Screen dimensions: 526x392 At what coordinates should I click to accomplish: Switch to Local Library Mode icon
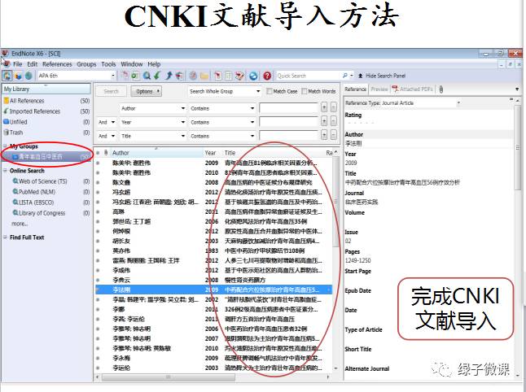7,76
